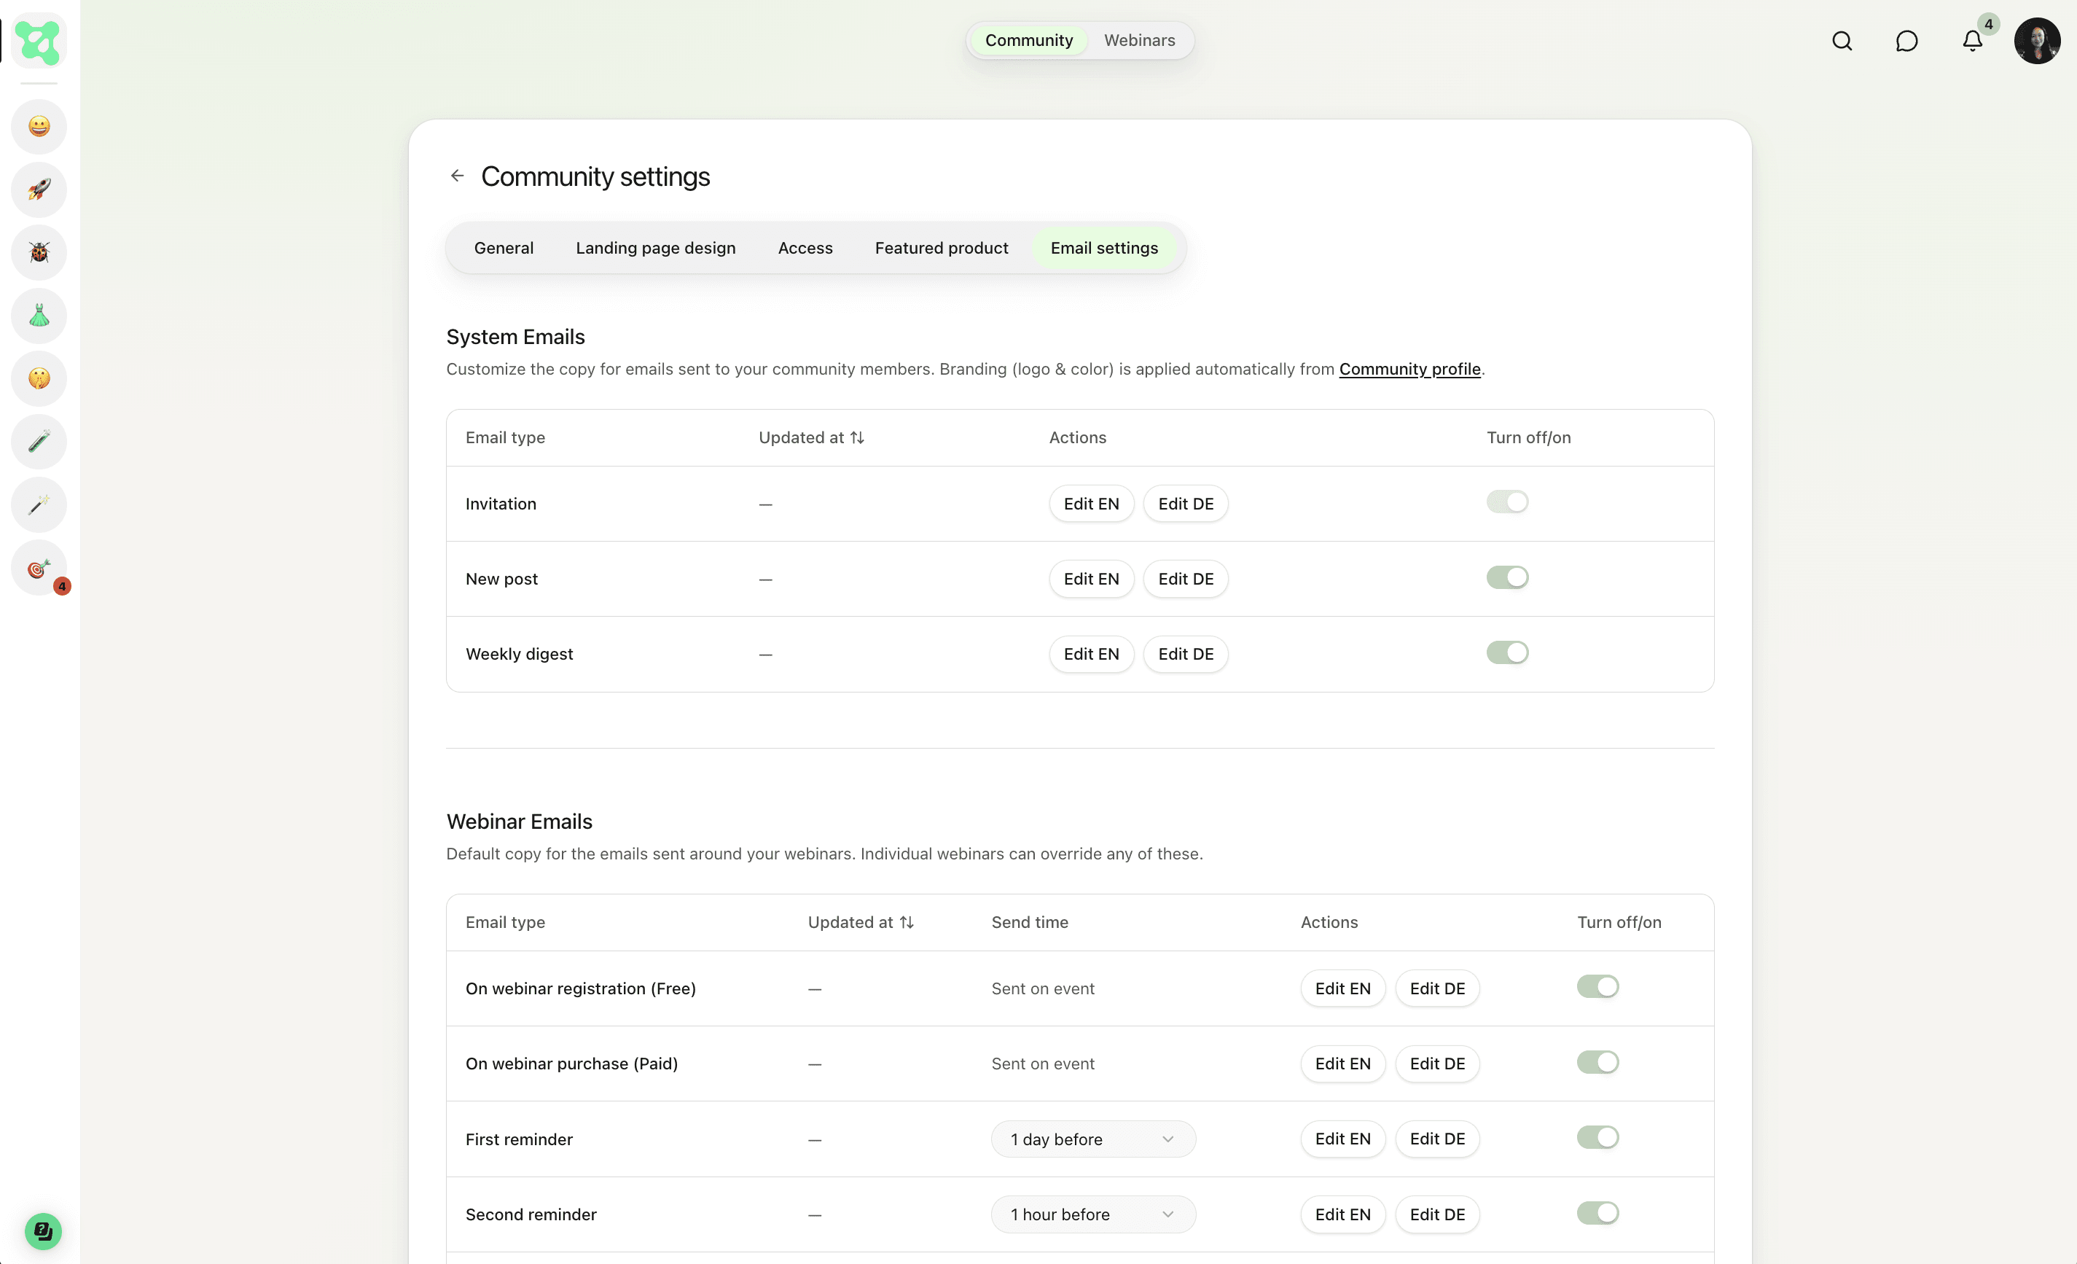
Task: Open the ladybug emoji community
Action: [39, 252]
